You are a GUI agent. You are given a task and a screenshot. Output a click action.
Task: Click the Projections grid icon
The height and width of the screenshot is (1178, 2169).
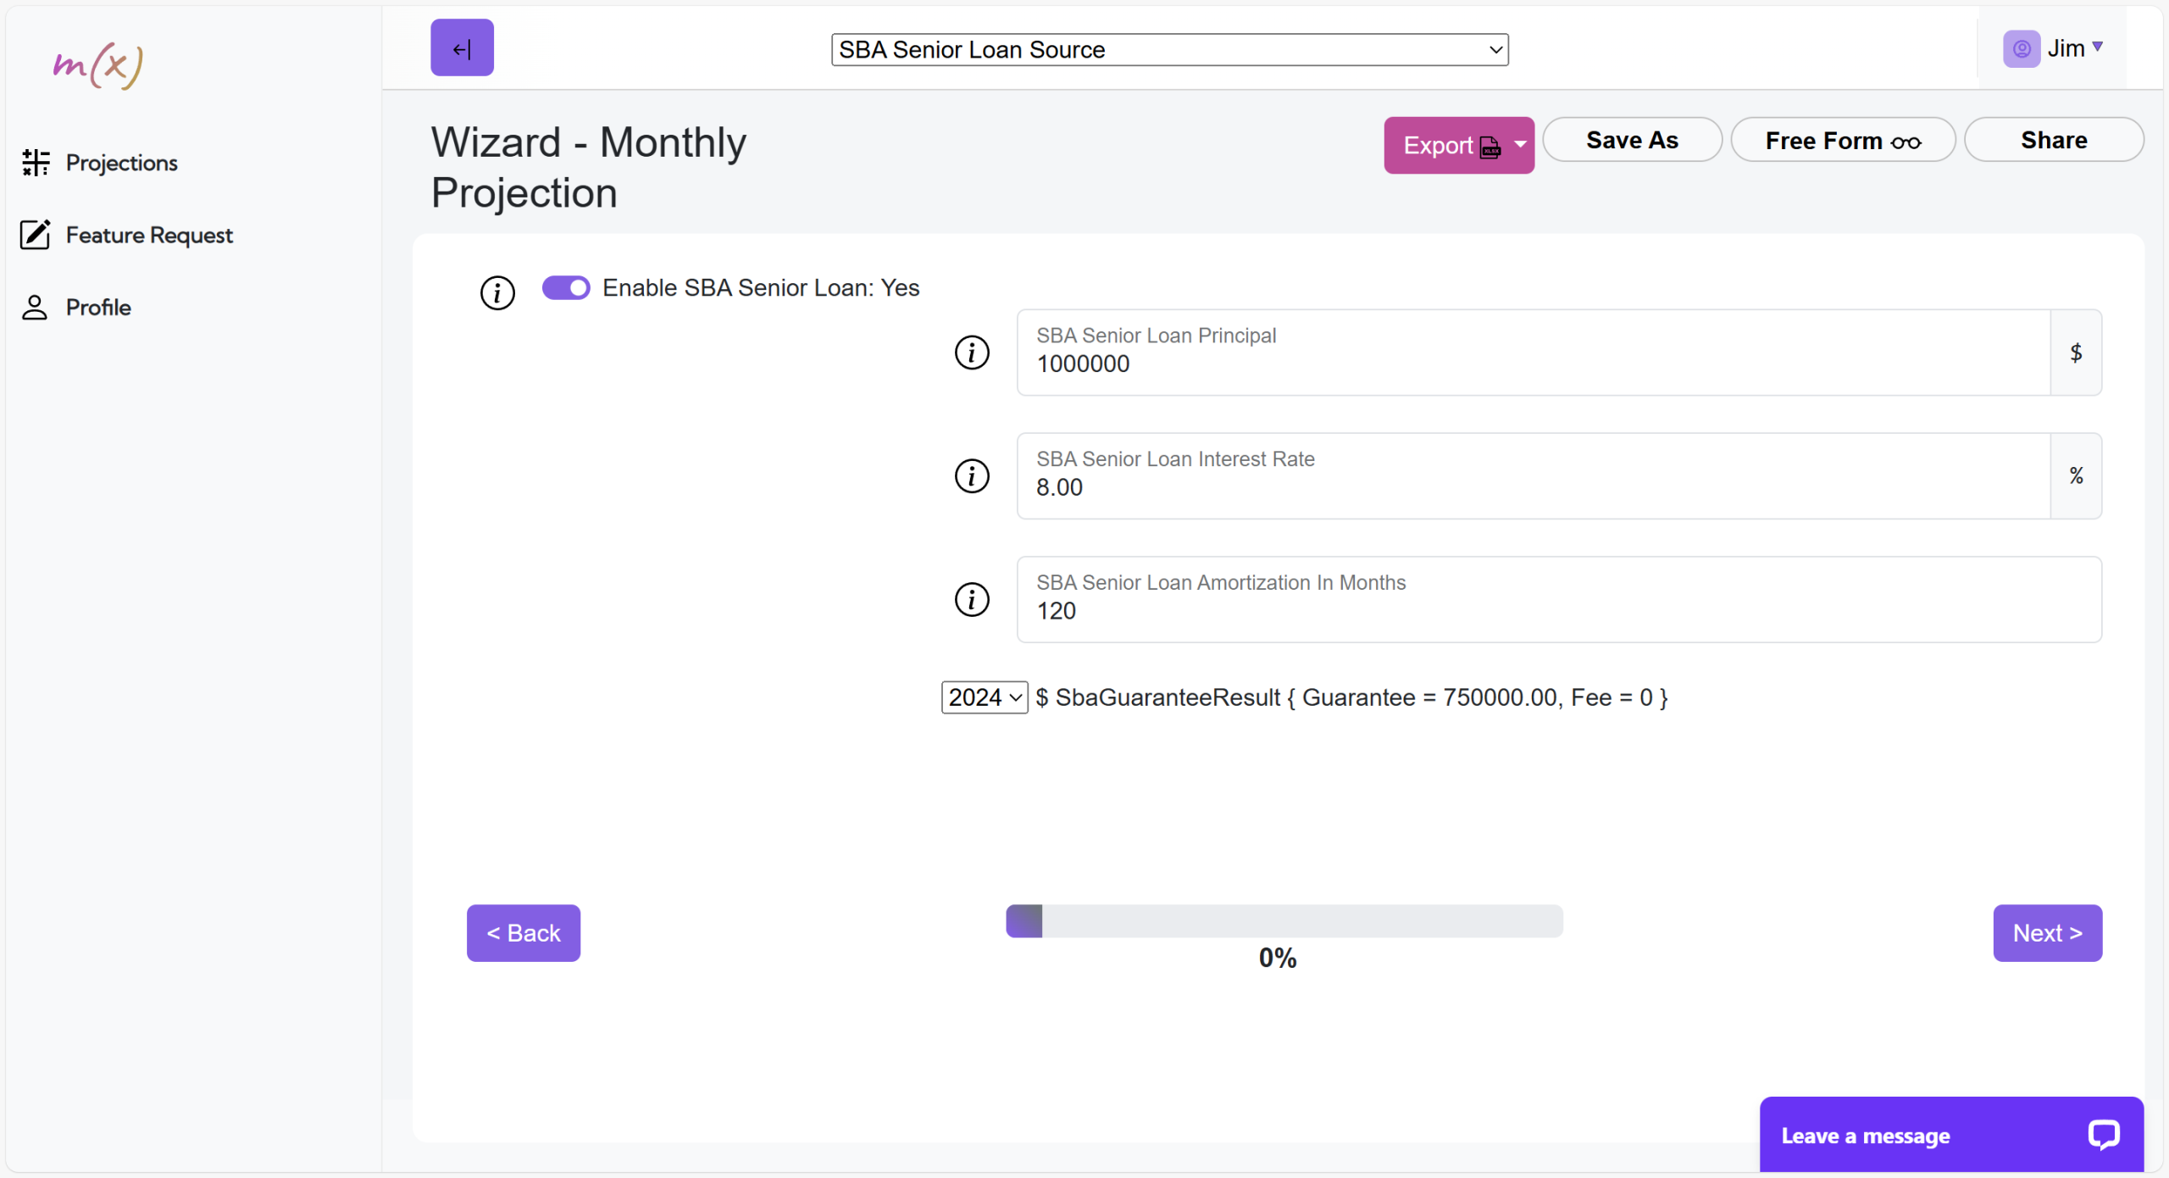click(36, 163)
